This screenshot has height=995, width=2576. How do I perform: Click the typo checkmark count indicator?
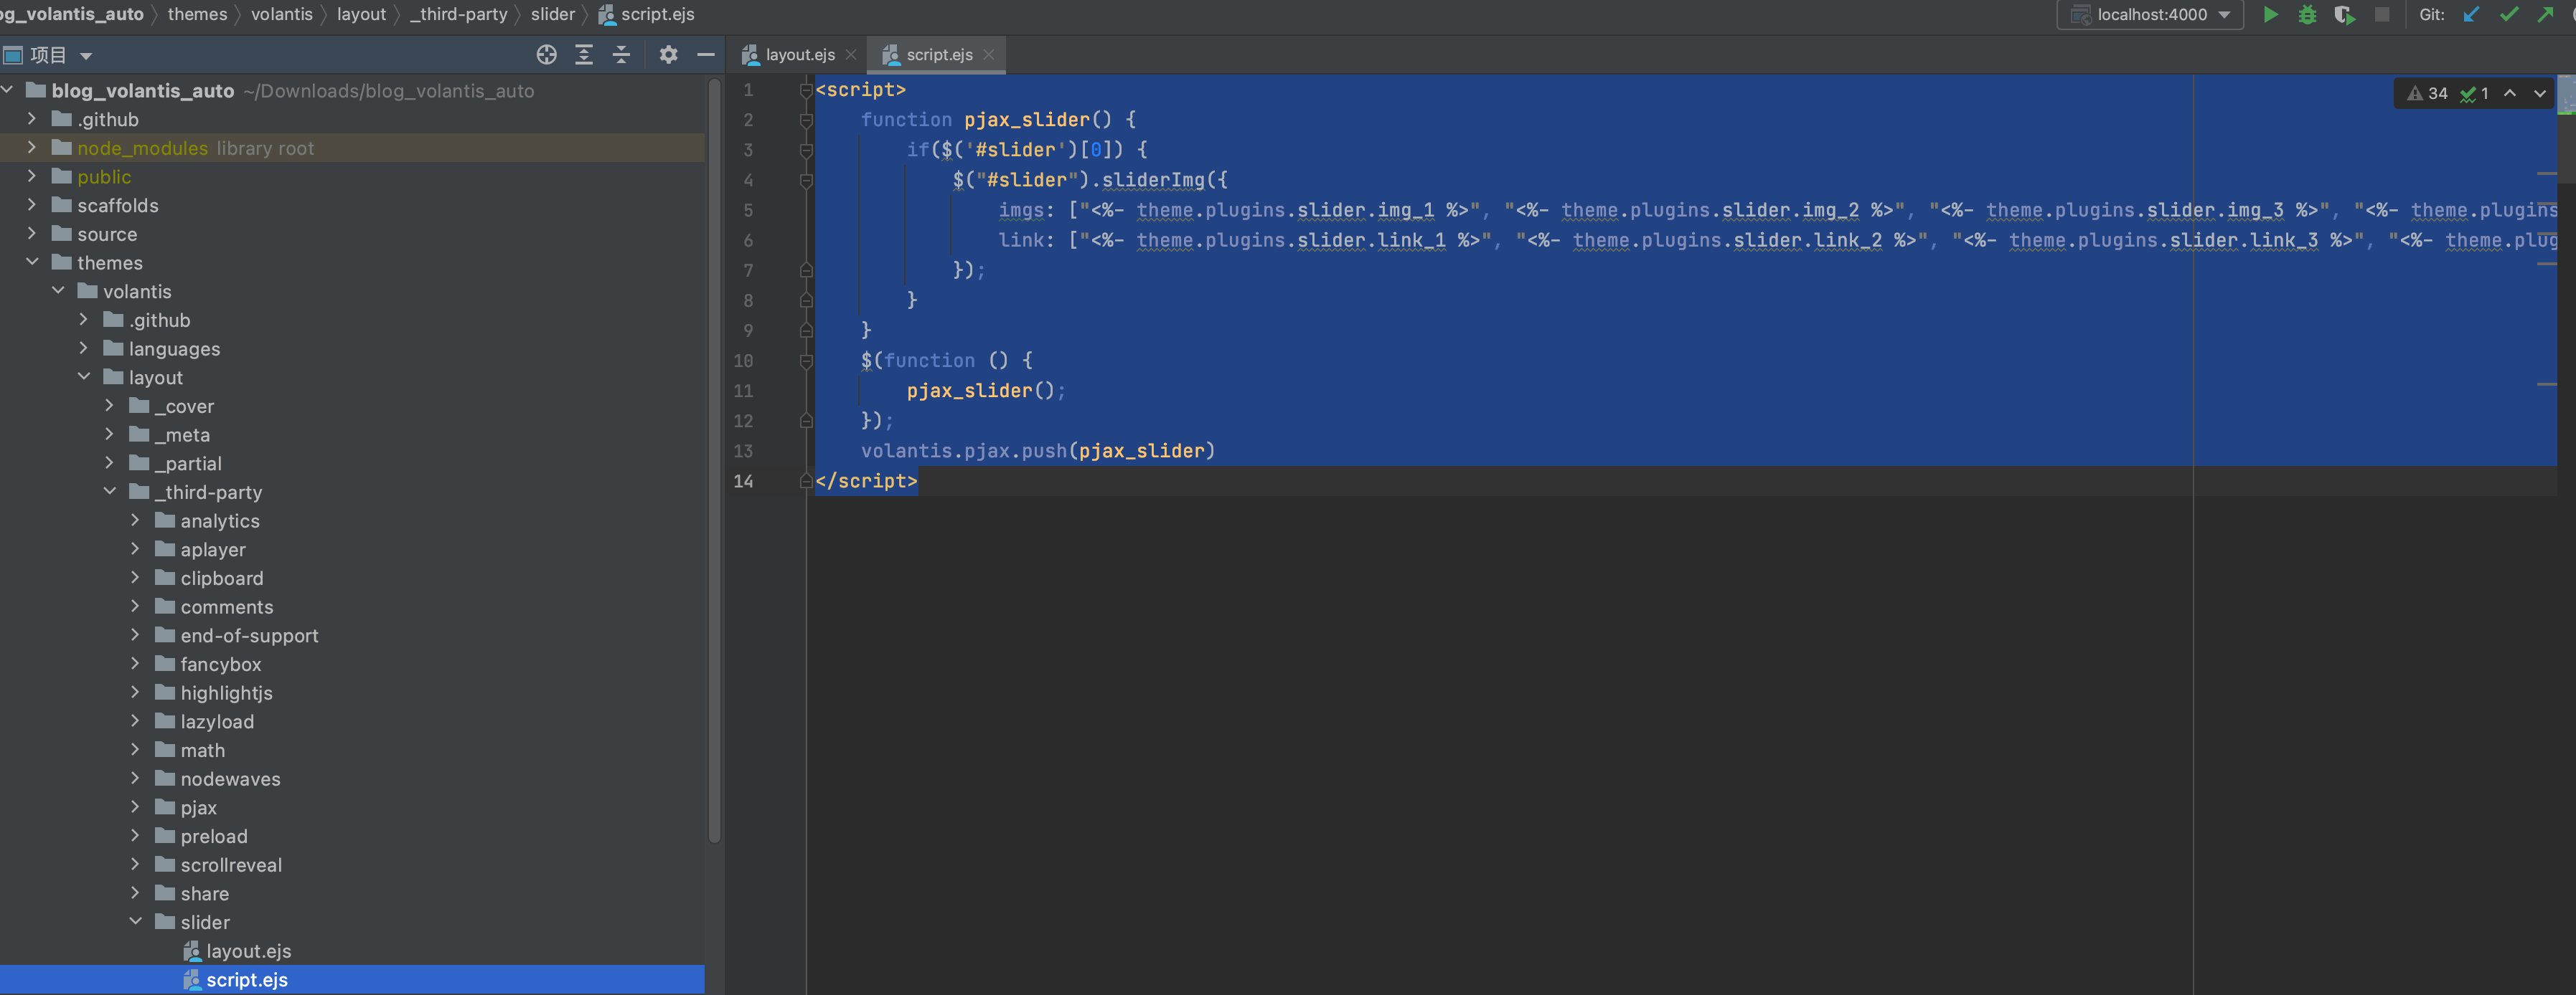pyautogui.click(x=2475, y=93)
